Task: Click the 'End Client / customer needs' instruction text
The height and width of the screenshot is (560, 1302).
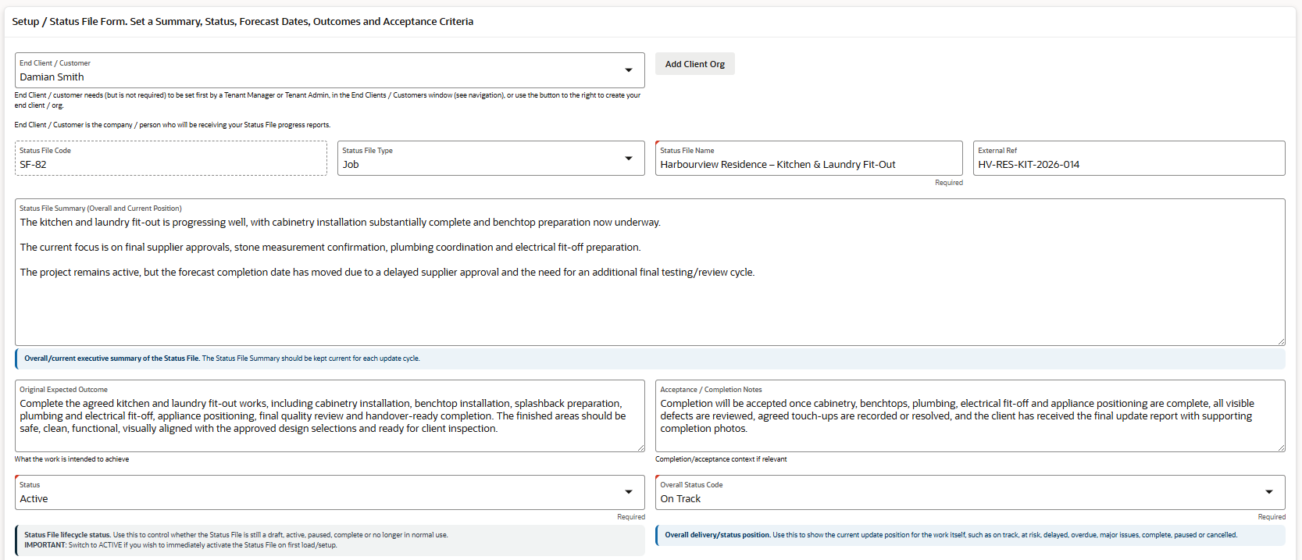Action: [327, 100]
